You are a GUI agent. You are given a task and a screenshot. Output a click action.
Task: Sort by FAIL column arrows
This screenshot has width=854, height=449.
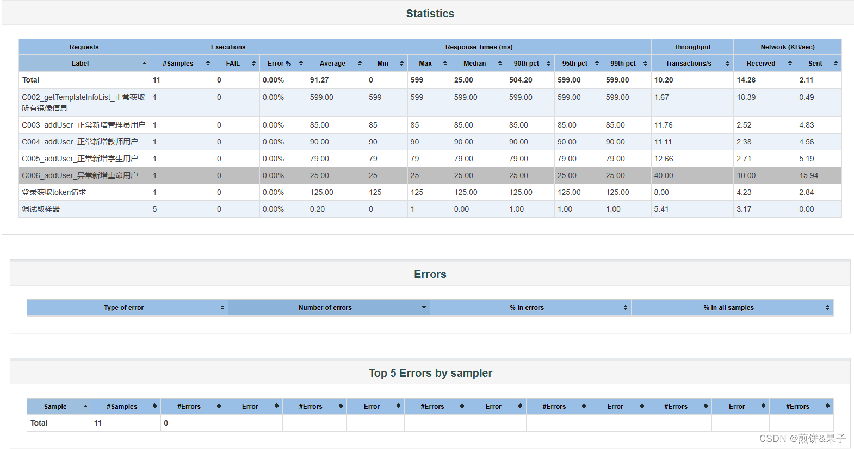pos(253,64)
